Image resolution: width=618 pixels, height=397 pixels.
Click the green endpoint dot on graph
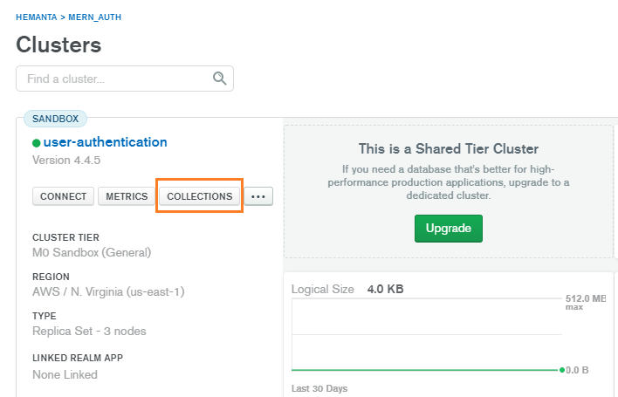562,370
